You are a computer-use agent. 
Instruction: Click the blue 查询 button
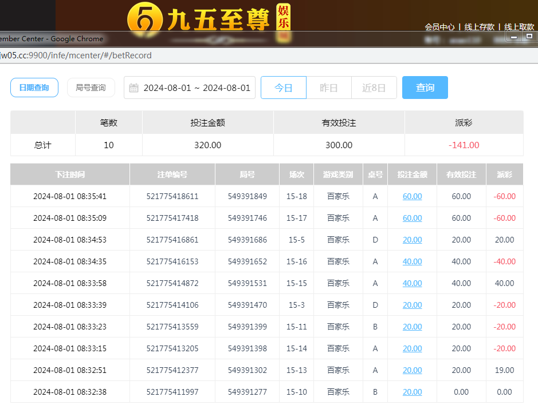coord(425,88)
